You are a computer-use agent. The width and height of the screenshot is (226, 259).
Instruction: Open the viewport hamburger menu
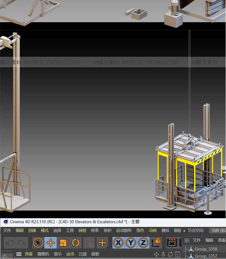pos(19,254)
